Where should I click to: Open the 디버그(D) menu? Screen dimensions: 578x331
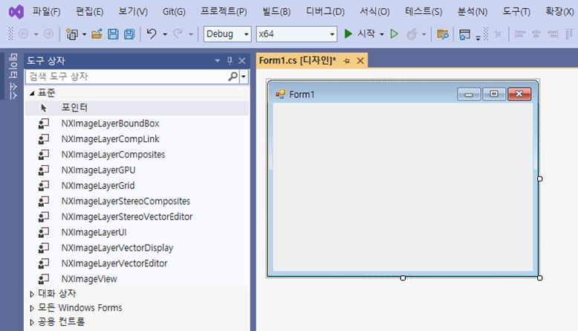tap(325, 11)
